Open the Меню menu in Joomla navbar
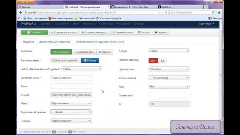 coord(76,24)
